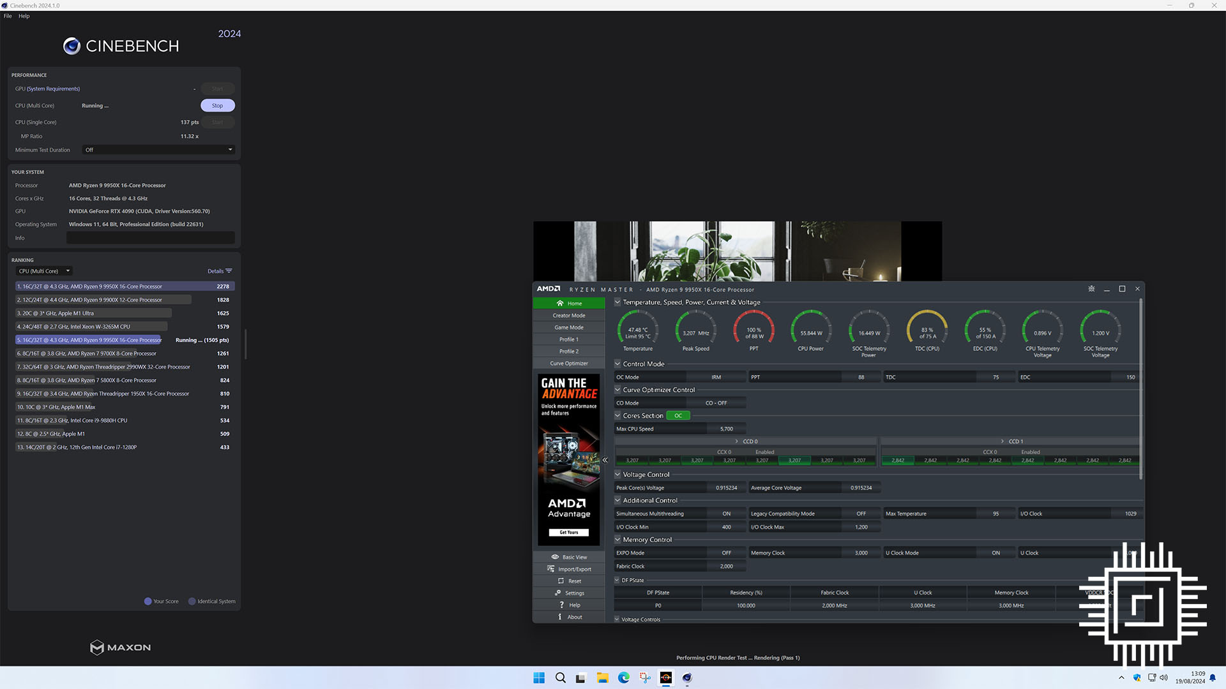Viewport: 1226px width, 689px height.
Task: Click the volume icon in system tray
Action: [1163, 678]
